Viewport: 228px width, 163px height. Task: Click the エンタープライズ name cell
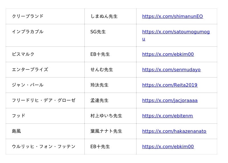30,70
